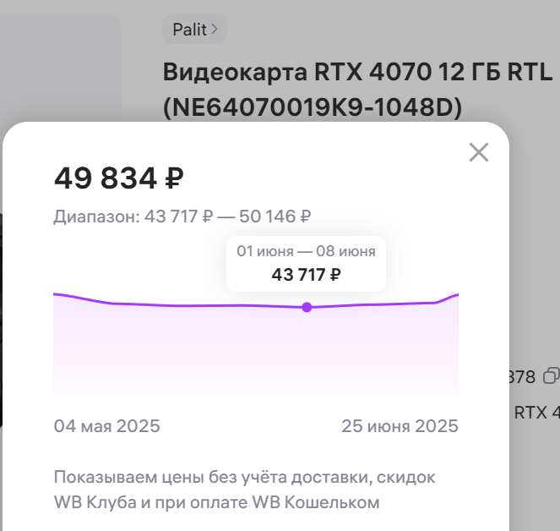The image size is (560, 531).
Task: Select the purple data point on the chart
Action: coord(307,307)
